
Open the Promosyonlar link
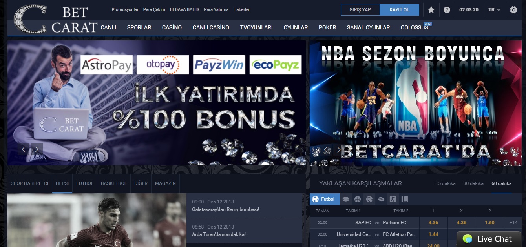pyautogui.click(x=125, y=9)
